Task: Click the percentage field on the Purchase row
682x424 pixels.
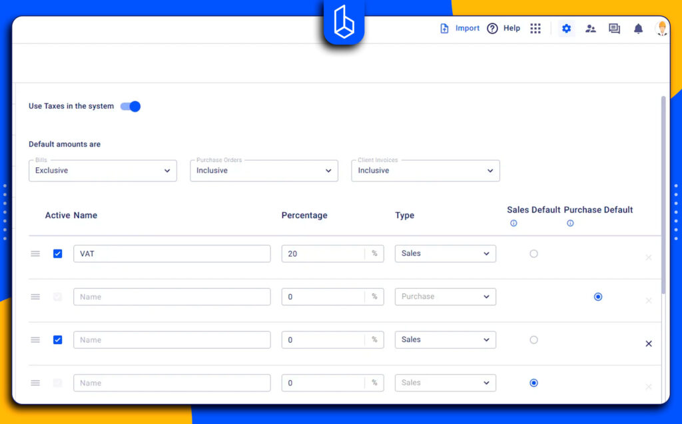Action: pos(333,297)
